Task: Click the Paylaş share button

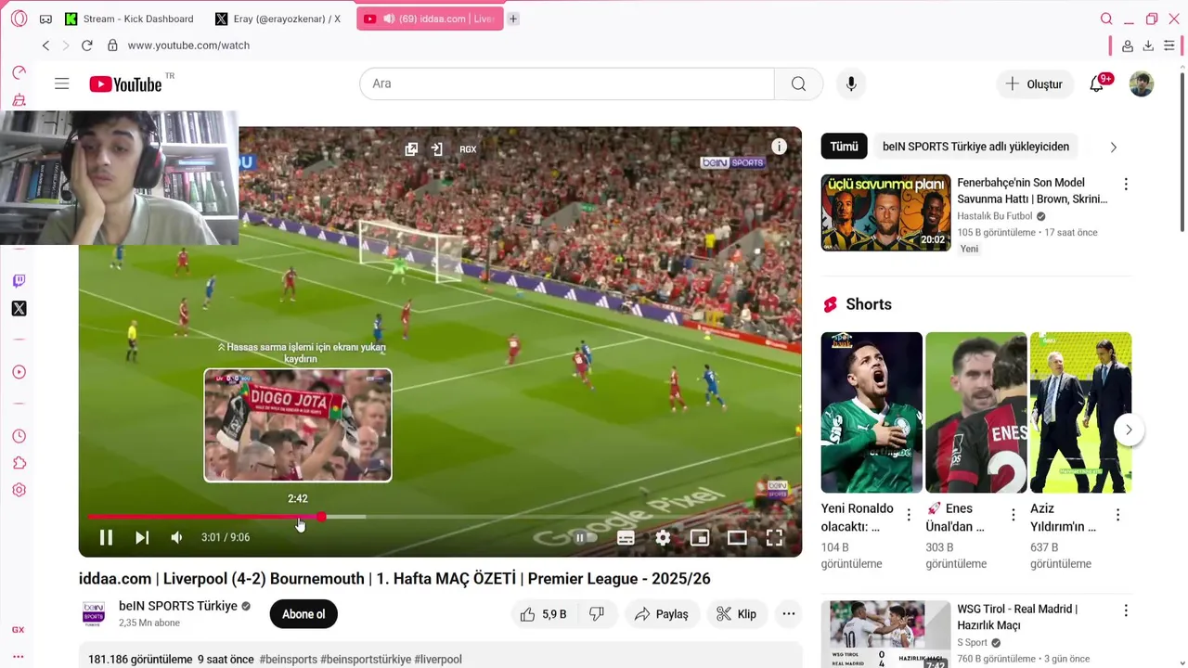Action: [661, 614]
